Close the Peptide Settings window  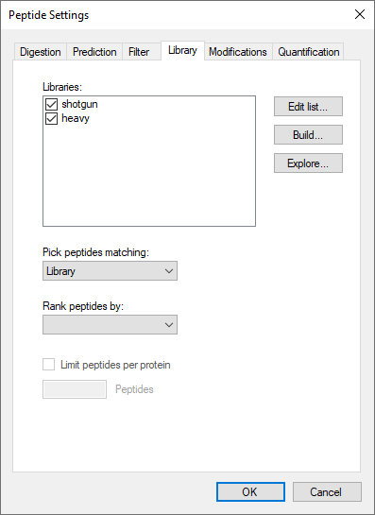[360, 14]
